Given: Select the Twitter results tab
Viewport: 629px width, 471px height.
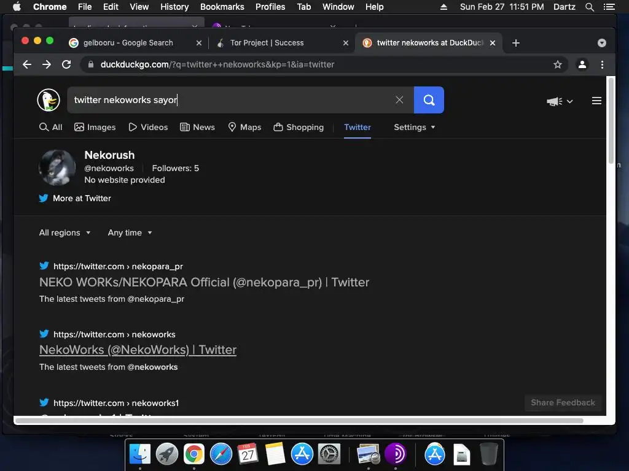Looking at the screenshot, I should click(x=357, y=128).
